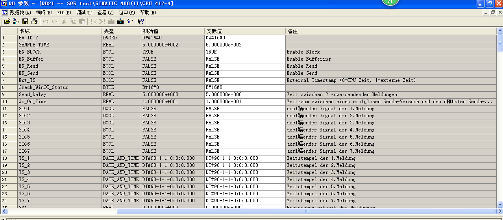Click the Download to PLC icon

tap(120, 21)
